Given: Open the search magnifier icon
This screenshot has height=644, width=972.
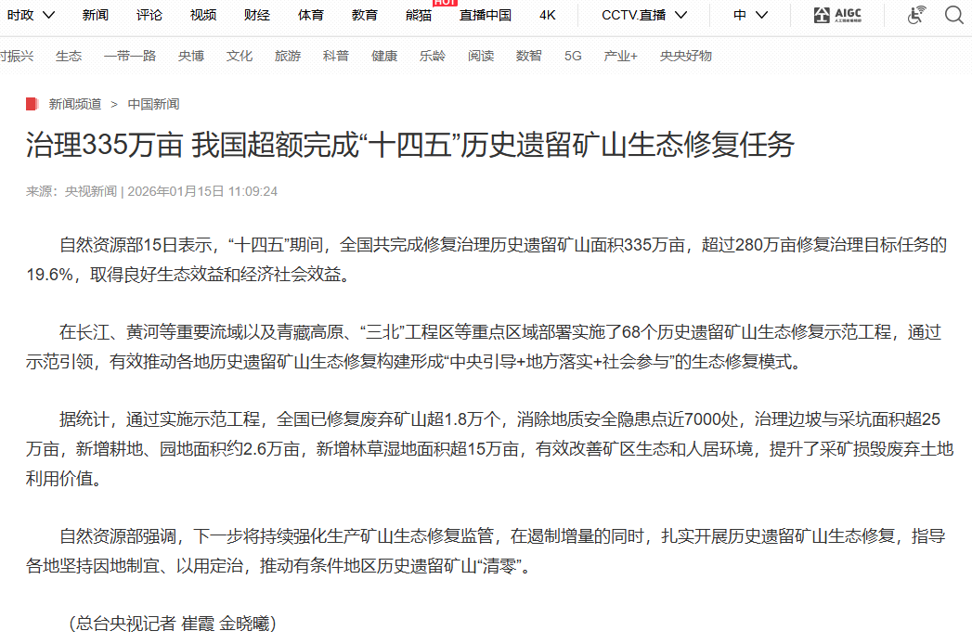Looking at the screenshot, I should (954, 14).
